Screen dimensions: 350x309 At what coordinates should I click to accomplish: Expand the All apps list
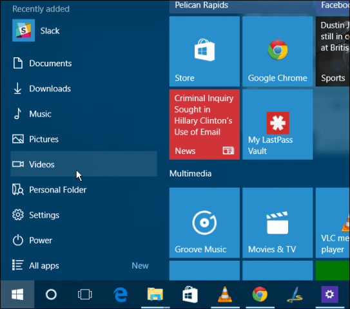[84, 265]
